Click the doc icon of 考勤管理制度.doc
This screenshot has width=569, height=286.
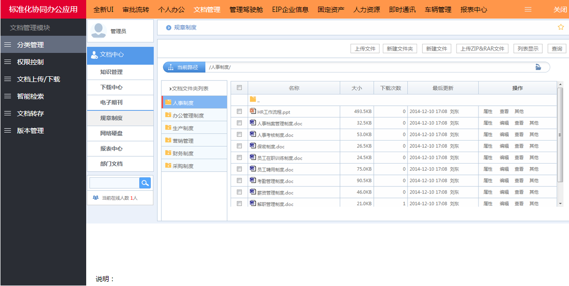tap(253, 180)
